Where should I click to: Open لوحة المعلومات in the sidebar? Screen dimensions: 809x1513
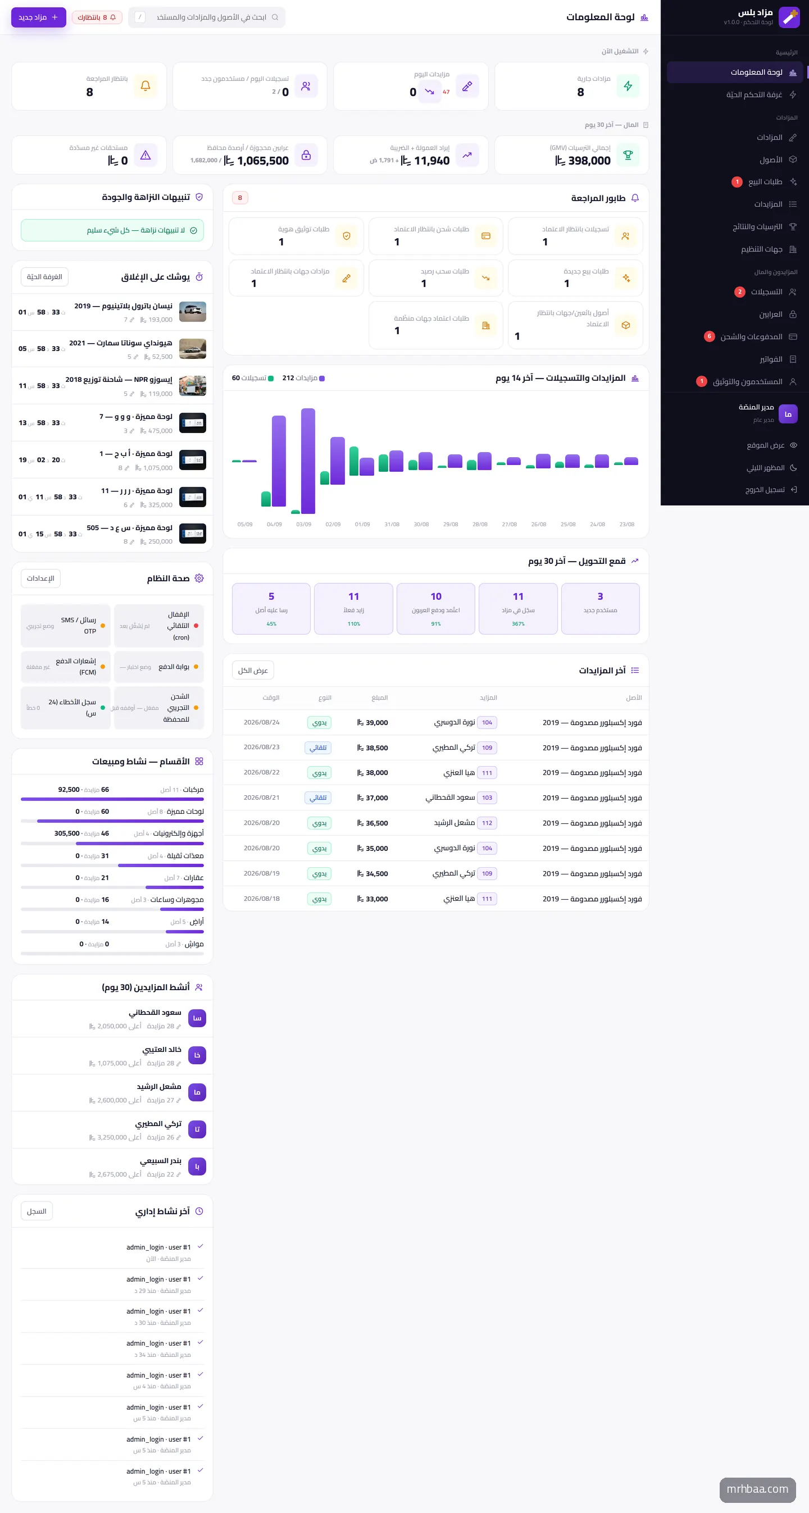point(735,72)
